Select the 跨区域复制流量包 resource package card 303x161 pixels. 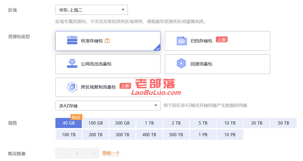(x=108, y=87)
